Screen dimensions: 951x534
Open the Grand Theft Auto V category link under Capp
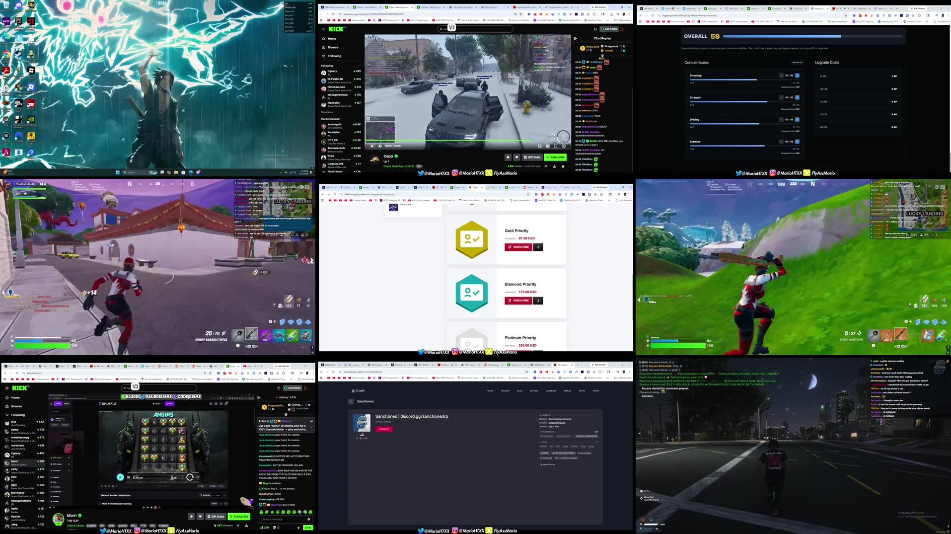[399, 166]
